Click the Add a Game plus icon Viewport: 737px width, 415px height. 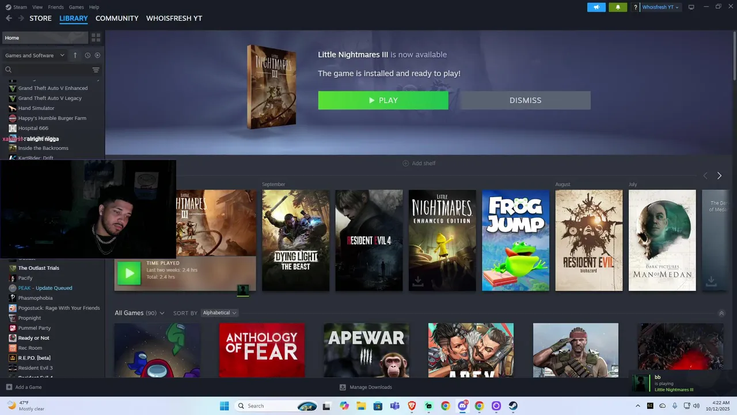click(9, 387)
